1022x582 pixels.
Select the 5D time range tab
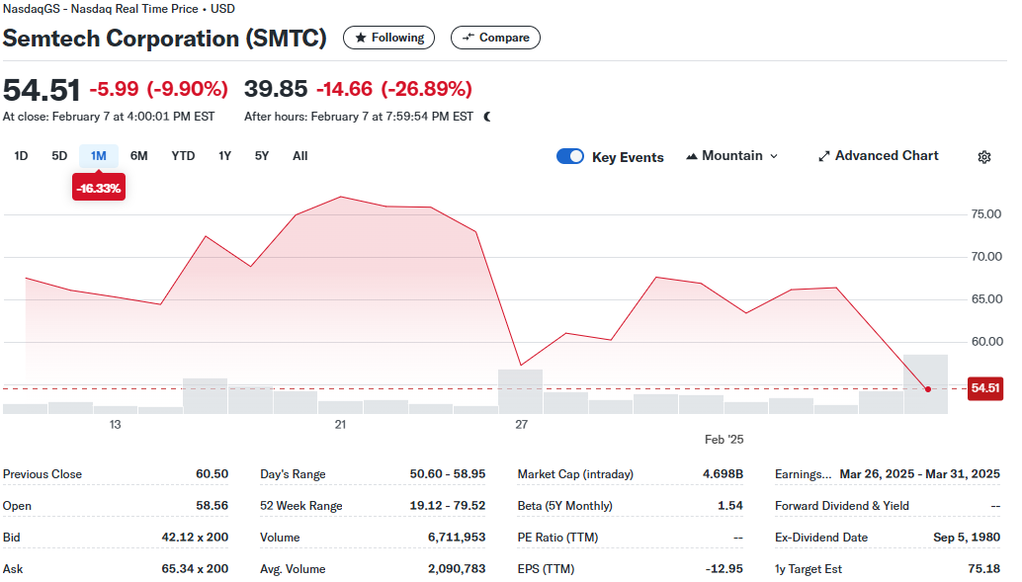(59, 156)
